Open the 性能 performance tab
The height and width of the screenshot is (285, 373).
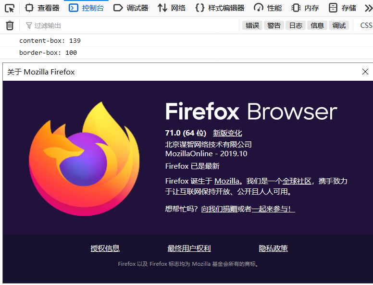coord(268,8)
